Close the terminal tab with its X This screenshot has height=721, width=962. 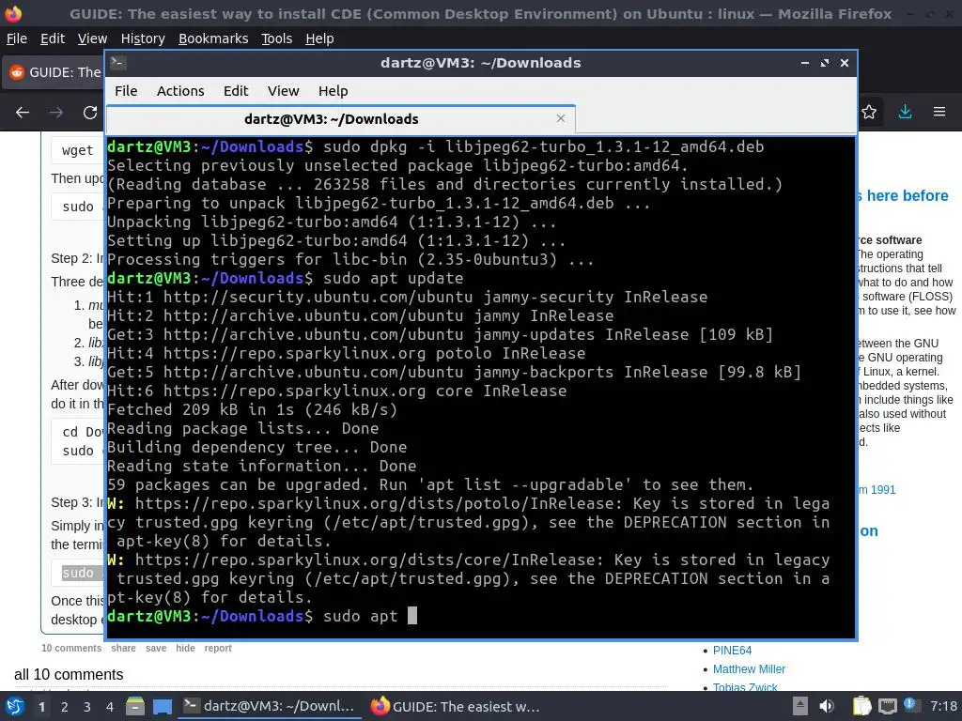(x=560, y=118)
